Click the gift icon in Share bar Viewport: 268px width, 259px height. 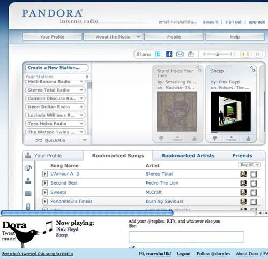pyautogui.click(x=191, y=54)
